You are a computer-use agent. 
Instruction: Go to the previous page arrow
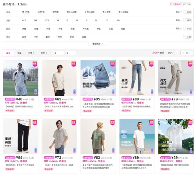[177, 53]
